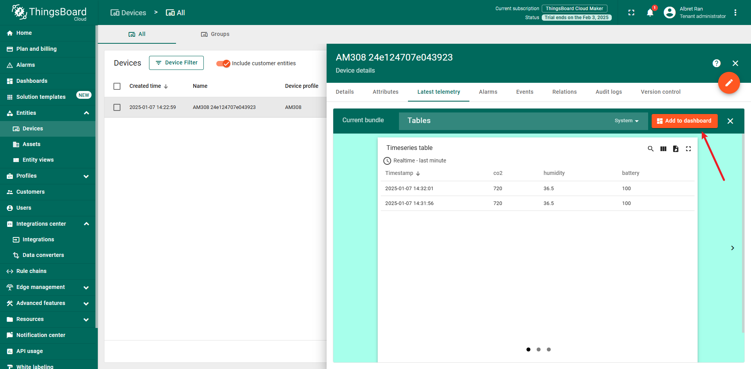The width and height of the screenshot is (751, 369).
Task: Switch to the Details tab
Action: (x=345, y=92)
